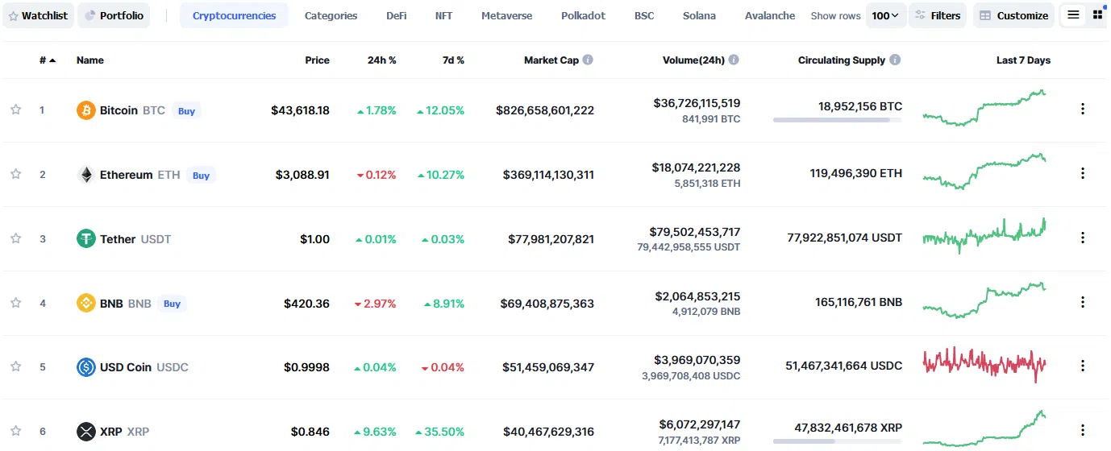
Task: Open USD Coin 7-day red chart
Action: click(x=984, y=365)
